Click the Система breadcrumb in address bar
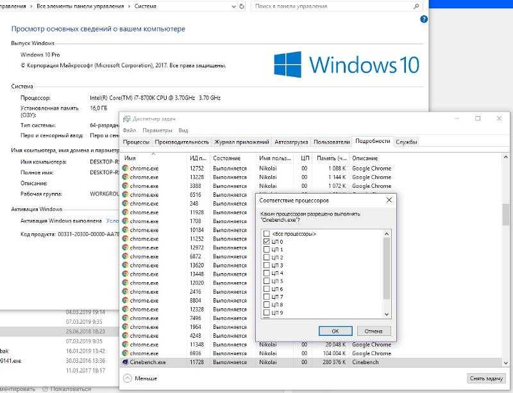This screenshot has height=393, width=513. pyautogui.click(x=146, y=6)
